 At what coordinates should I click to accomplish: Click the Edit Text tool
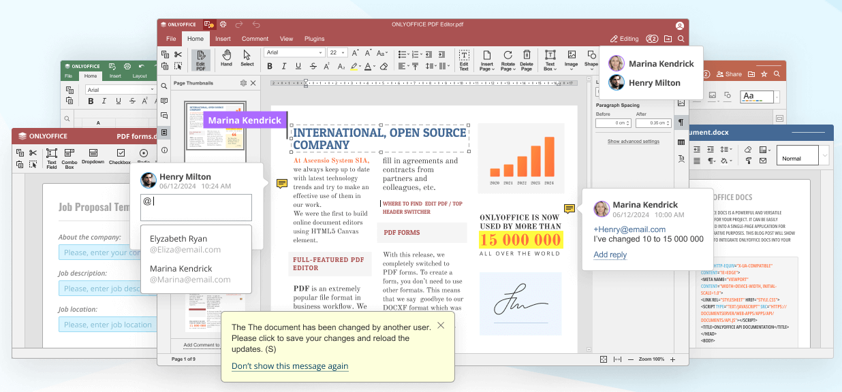(464, 59)
